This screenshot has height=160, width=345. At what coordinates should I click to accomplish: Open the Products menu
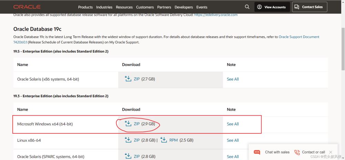coord(85,7)
